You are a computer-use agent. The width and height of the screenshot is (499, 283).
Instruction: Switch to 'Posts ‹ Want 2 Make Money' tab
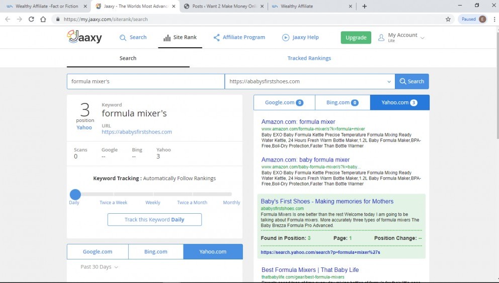point(224,6)
